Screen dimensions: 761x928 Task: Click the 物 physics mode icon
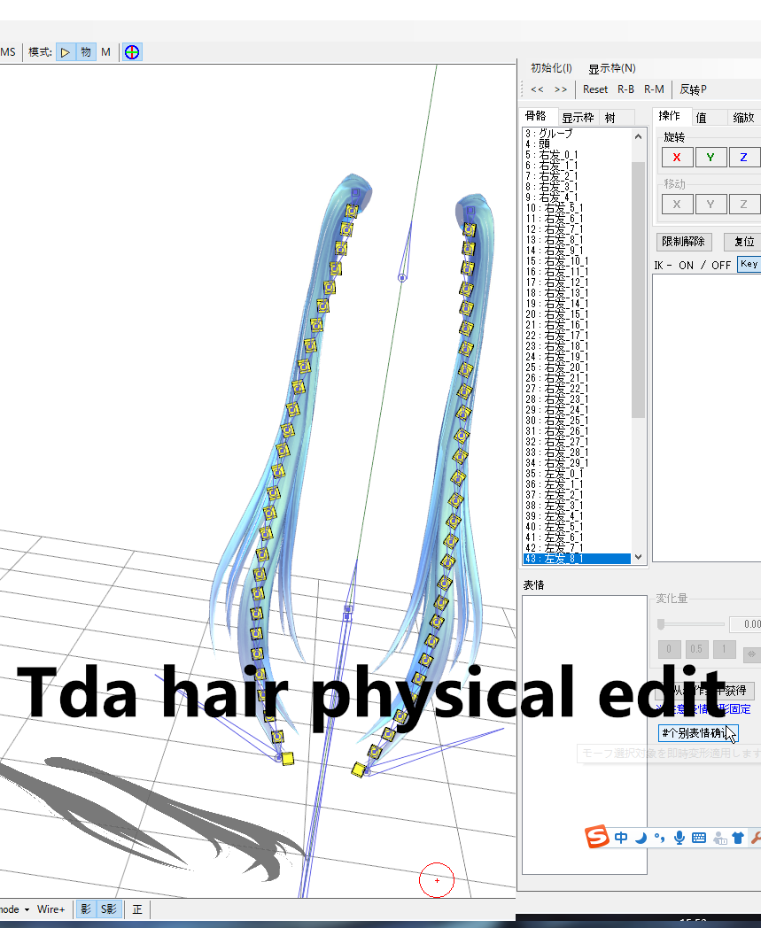point(84,51)
